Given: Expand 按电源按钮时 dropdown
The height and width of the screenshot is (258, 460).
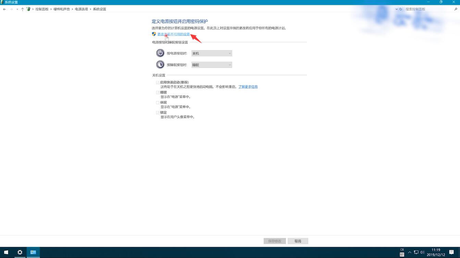Looking at the screenshot, I should click(212, 53).
